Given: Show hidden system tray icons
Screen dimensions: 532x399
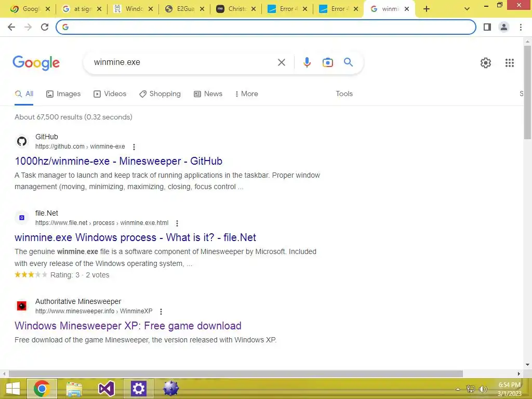Looking at the screenshot, I should 458,389.
